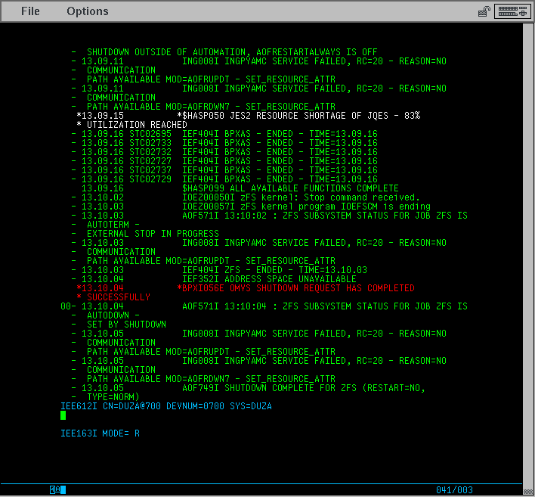
Task: Open the Options menu
Action: (x=88, y=11)
